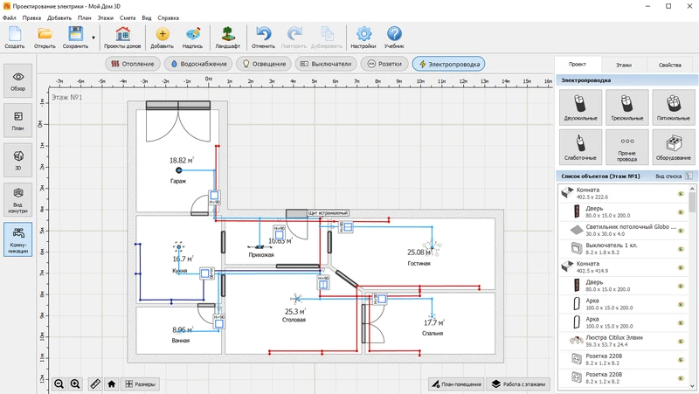The height and width of the screenshot is (394, 699).
Task: Choose Пятижильные wire type
Action: click(x=673, y=107)
